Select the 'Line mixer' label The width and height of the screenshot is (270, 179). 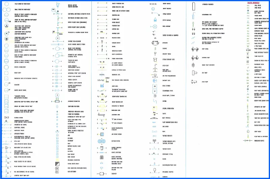click(166, 127)
